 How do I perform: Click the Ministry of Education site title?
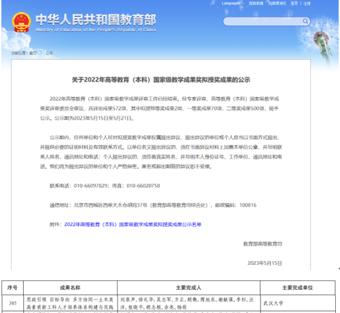coord(96,22)
